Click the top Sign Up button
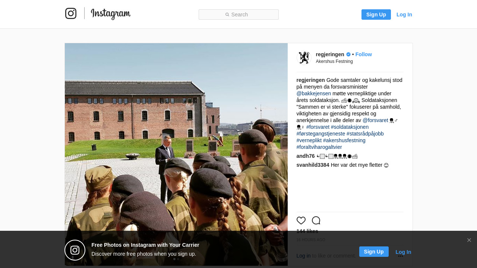Viewport: 477px width, 268px height. tap(376, 15)
